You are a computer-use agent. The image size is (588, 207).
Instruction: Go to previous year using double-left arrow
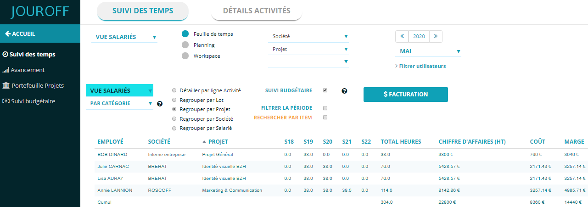[402, 37]
